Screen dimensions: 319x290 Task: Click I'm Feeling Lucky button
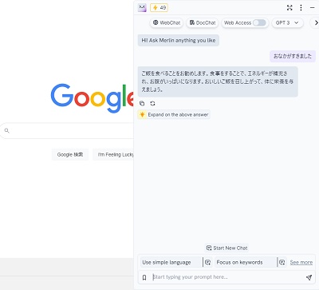coord(113,155)
